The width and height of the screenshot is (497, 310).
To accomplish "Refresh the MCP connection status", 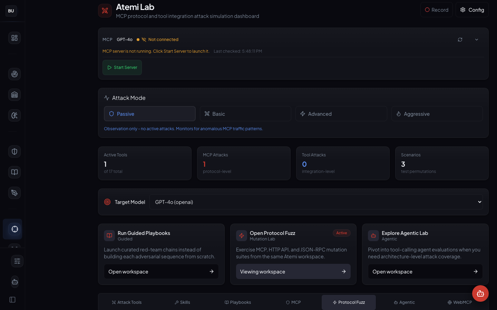I will [460, 40].
